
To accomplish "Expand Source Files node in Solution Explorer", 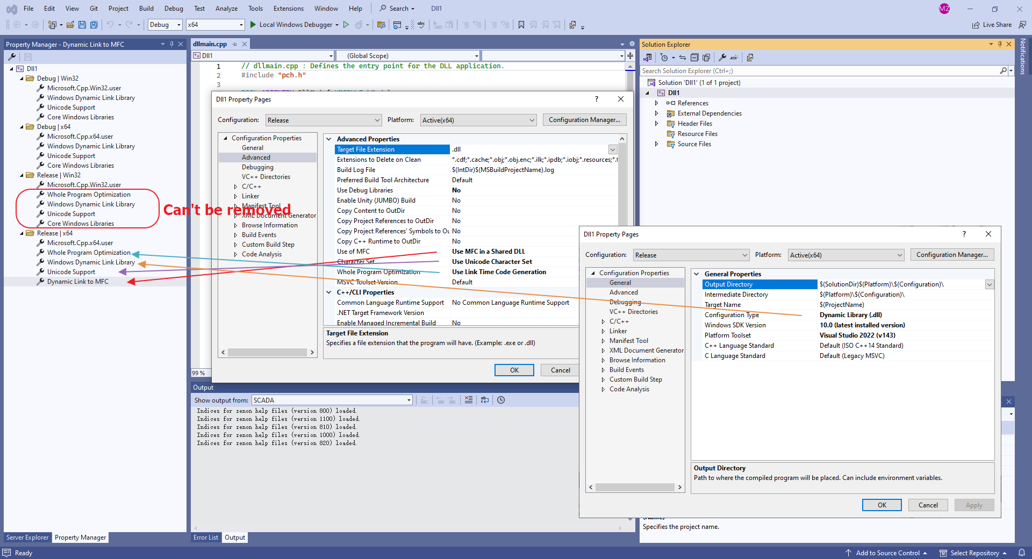I will [656, 144].
